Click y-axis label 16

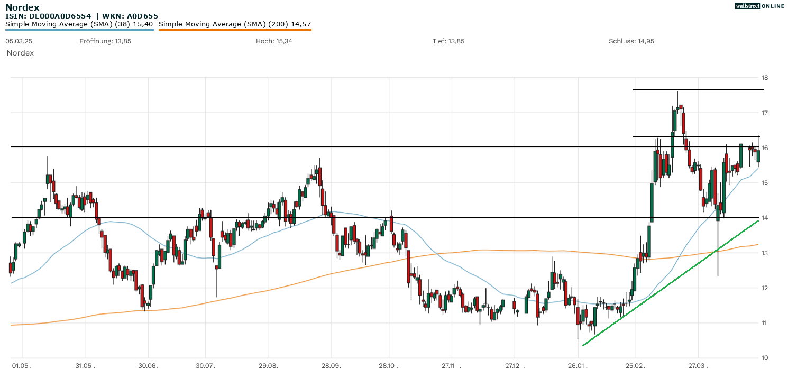click(764, 147)
